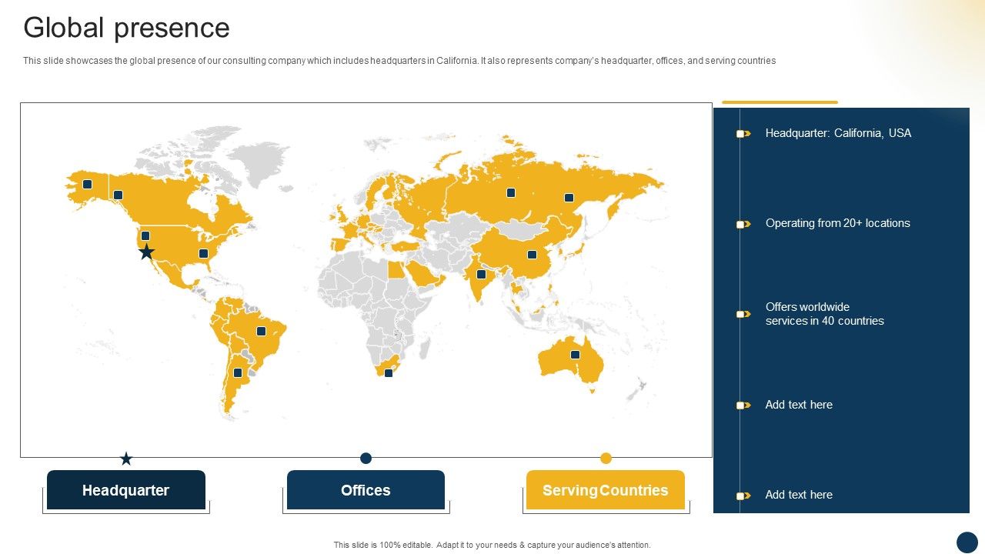This screenshot has height=554, width=985.
Task: Select the last Add text here placeholder
Action: pyautogui.click(x=799, y=495)
